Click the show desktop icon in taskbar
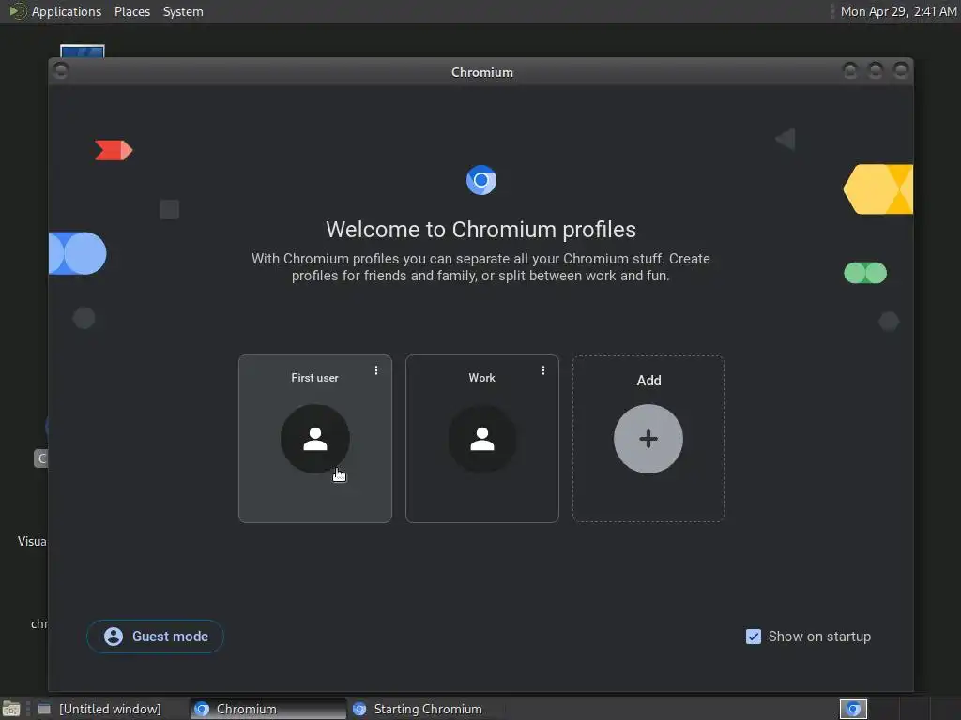The width and height of the screenshot is (961, 720). [11, 709]
